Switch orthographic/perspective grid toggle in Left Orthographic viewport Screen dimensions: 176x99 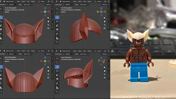coord(105,28)
